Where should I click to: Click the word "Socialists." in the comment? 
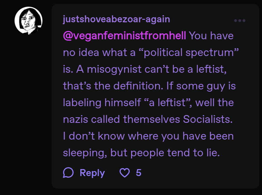tap(208, 119)
